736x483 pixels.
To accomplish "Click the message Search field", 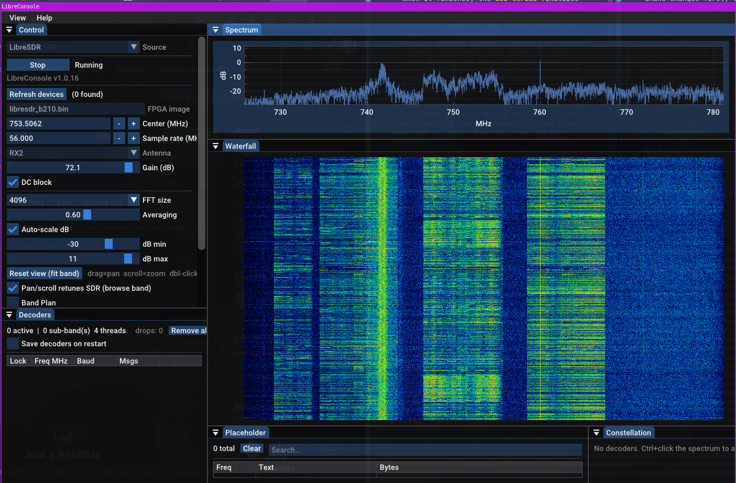I will tap(425, 449).
